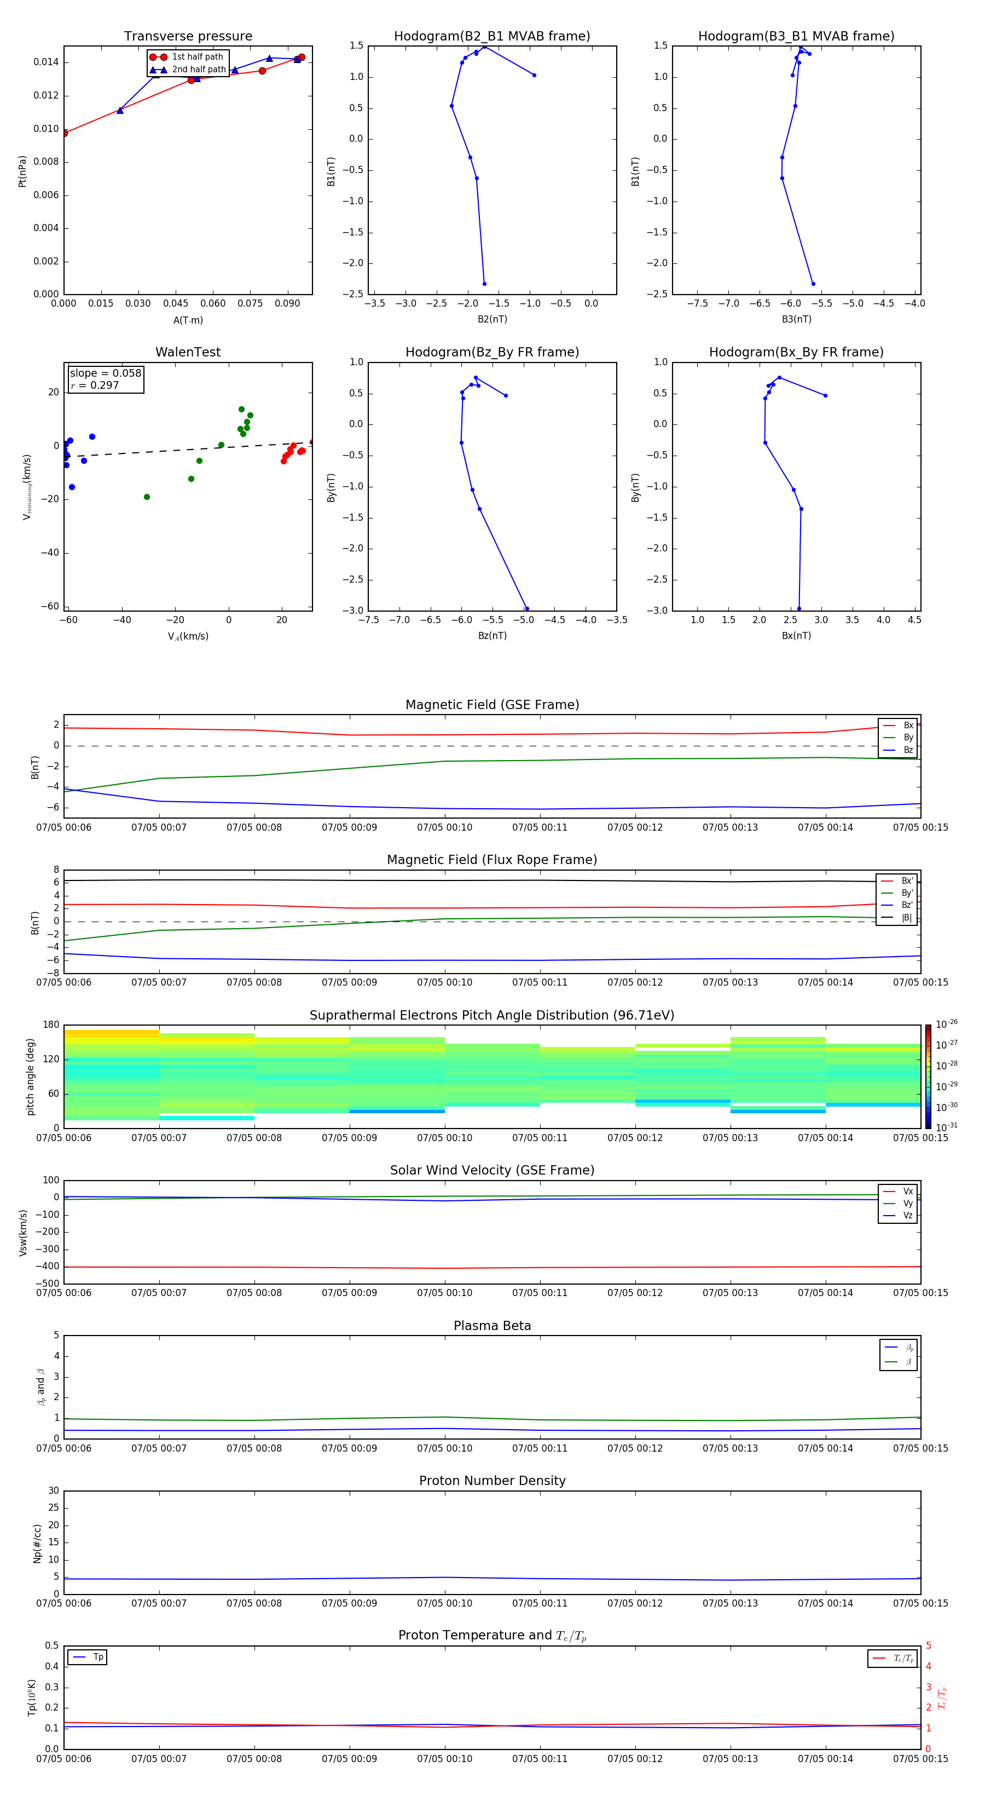Select the Suprathermal Electrons Pitch Angle Distribution title

click(492, 1015)
